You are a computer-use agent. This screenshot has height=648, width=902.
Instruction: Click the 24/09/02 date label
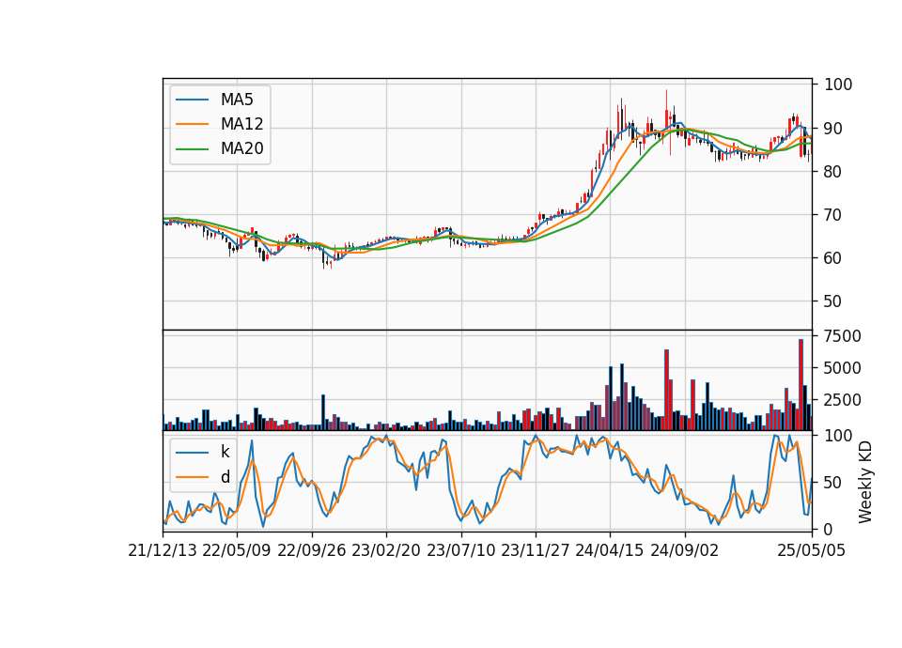(685, 550)
